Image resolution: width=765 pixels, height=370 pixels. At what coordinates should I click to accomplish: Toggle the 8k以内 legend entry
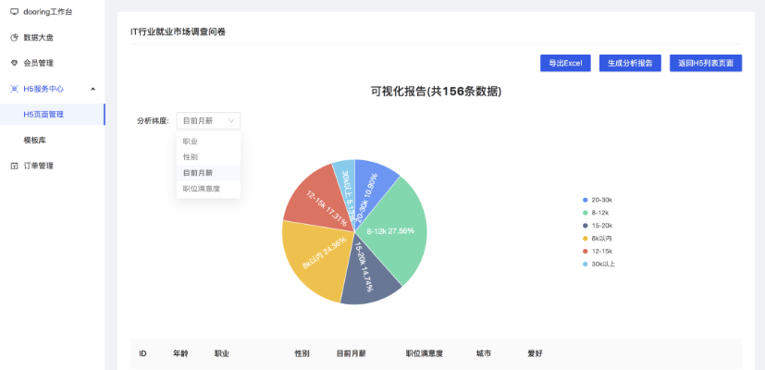(601, 238)
